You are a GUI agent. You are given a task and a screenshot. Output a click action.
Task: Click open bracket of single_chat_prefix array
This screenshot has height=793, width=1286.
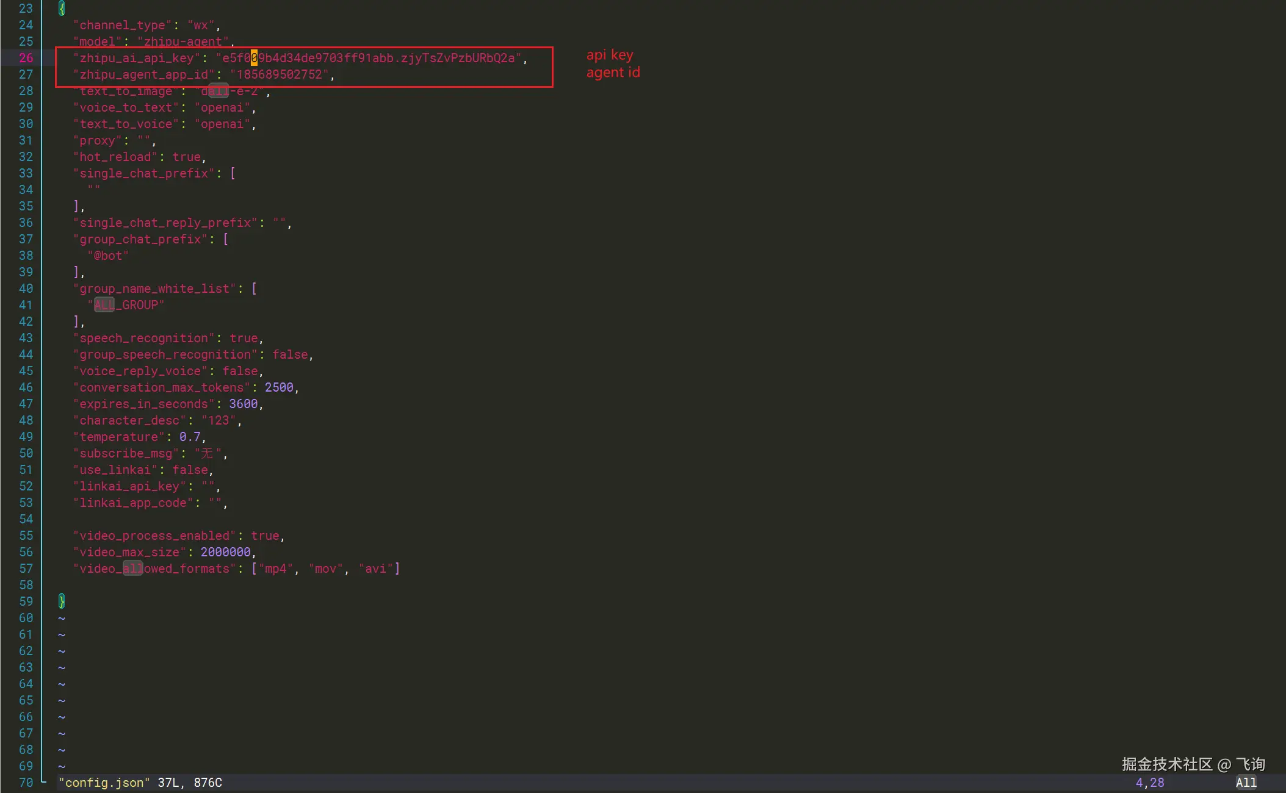point(233,173)
